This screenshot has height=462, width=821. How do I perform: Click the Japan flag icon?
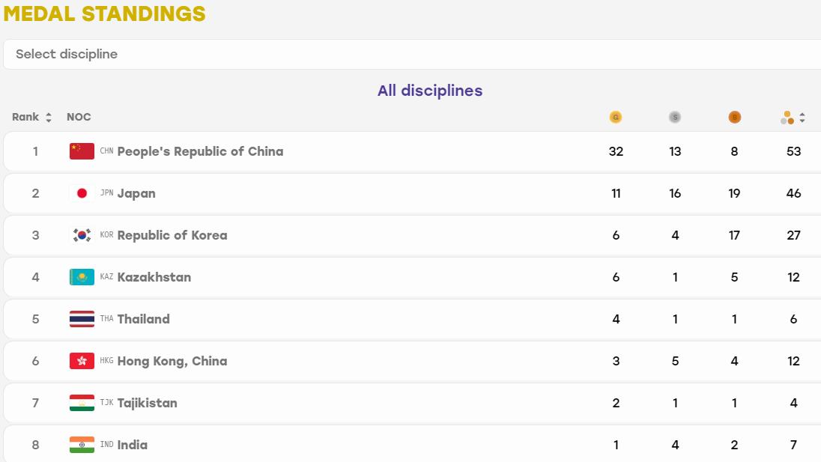(x=82, y=193)
